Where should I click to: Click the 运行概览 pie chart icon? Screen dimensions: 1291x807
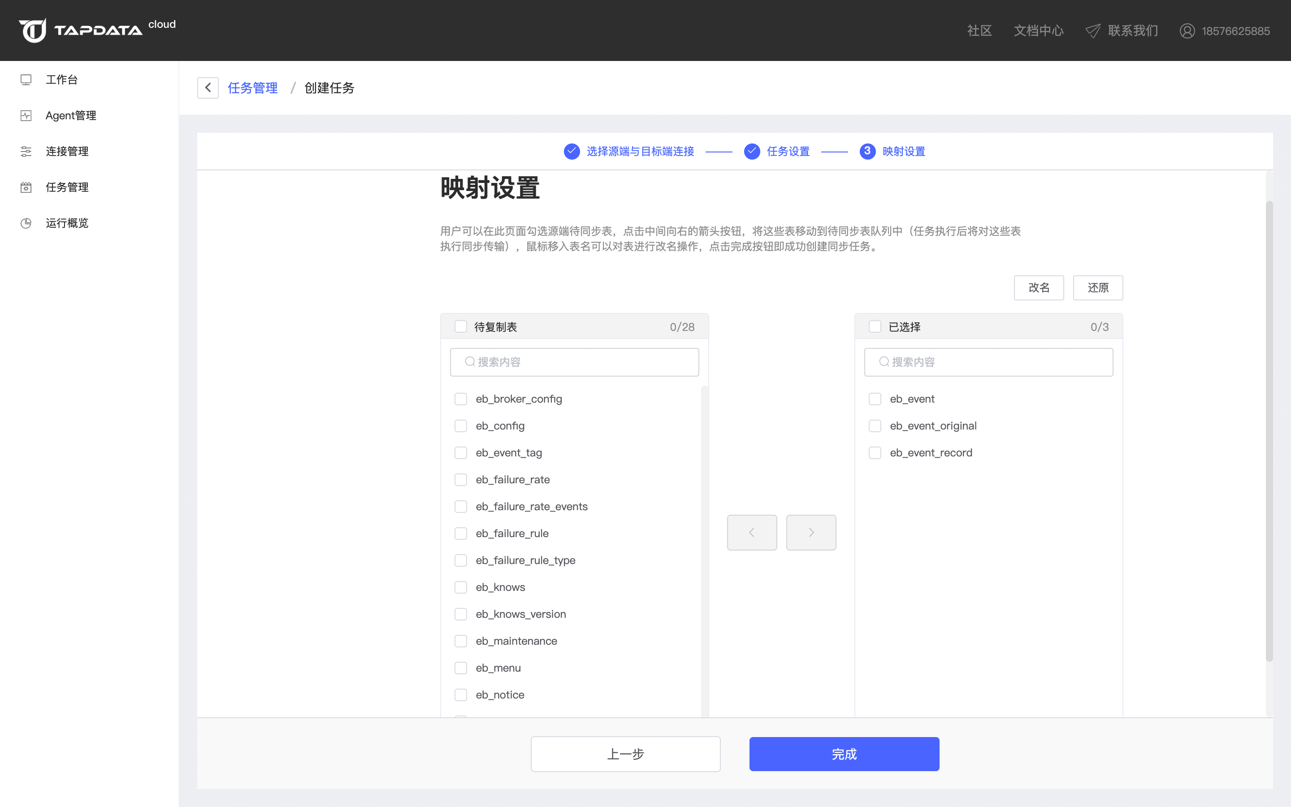(26, 223)
